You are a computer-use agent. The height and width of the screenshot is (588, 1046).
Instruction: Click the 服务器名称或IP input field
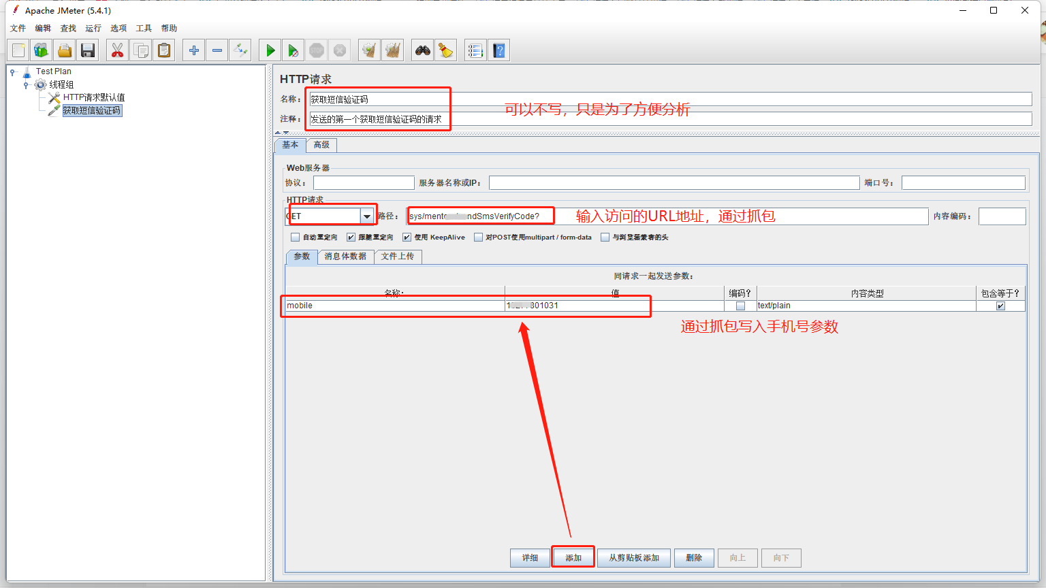(x=674, y=183)
